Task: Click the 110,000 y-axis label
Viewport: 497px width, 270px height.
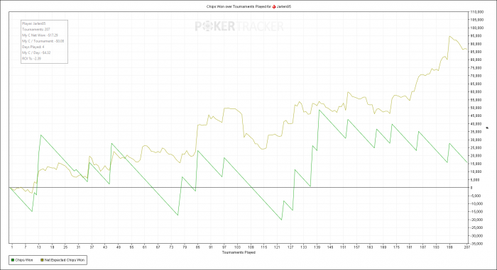Action: pyautogui.click(x=477, y=12)
